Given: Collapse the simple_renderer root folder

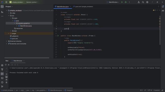Looking at the screenshot, I should (x=6, y=10).
